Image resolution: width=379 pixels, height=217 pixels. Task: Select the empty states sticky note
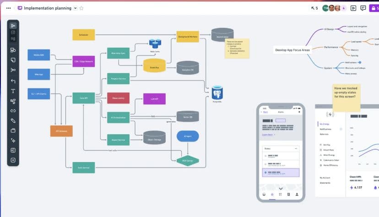pyautogui.click(x=347, y=98)
